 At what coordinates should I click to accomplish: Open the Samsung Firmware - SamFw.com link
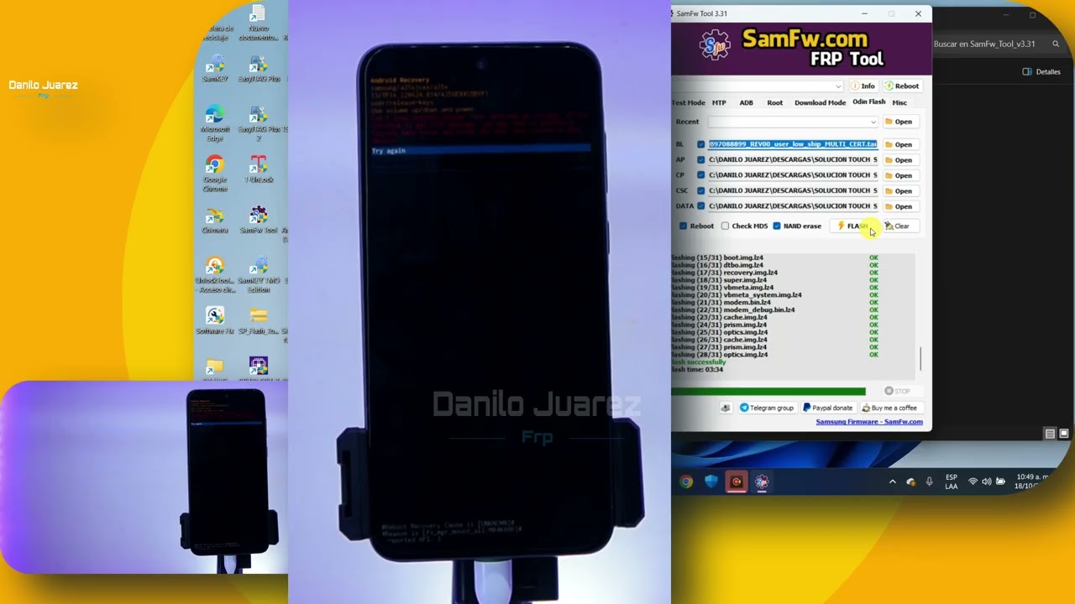869,422
